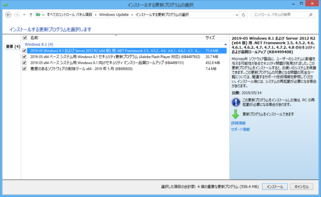The height and width of the screenshot is (197, 321).
Task: Uncheck the KB890830 removal tool update
Action: coord(24,69)
